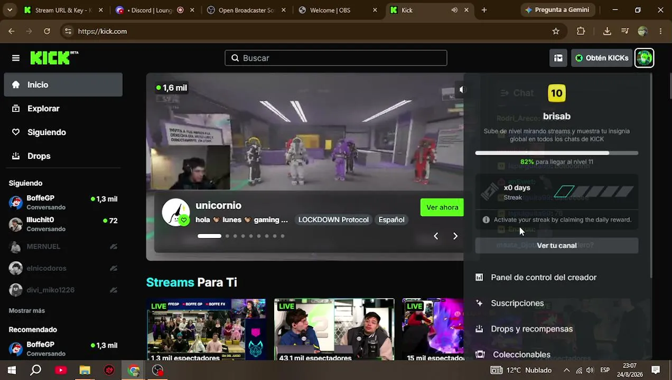Reload the page

[47, 31]
